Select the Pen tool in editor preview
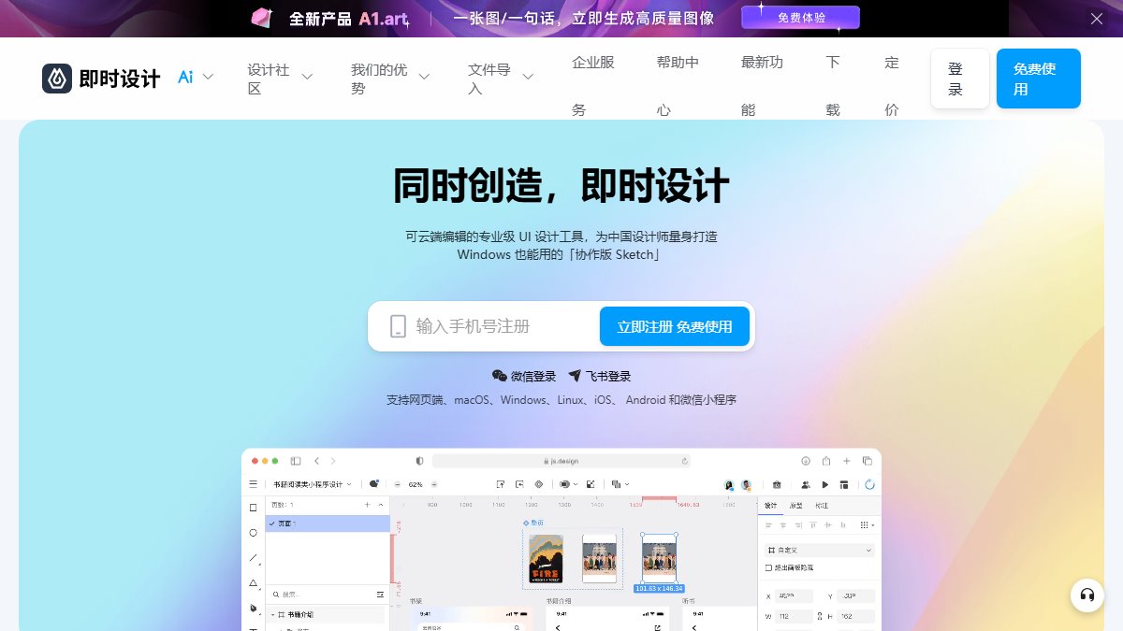This screenshot has height=631, width=1123. [253, 608]
